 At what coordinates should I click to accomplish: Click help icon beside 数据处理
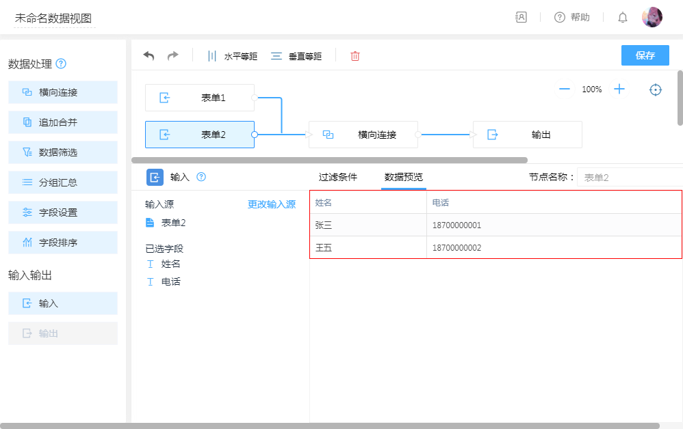click(61, 64)
